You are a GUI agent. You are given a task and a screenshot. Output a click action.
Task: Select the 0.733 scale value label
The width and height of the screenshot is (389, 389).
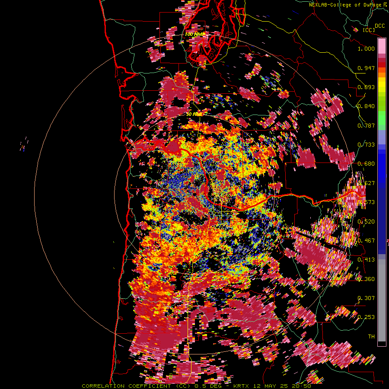366,145
